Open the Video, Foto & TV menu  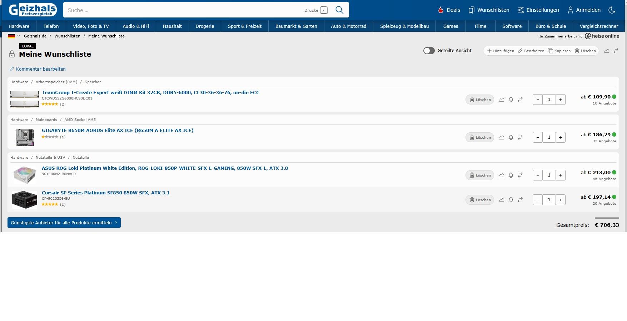click(91, 26)
